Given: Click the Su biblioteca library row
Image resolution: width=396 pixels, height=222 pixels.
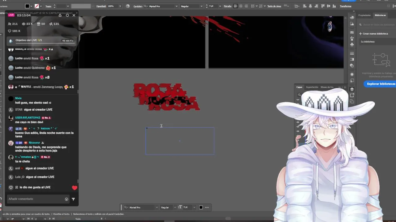Looking at the screenshot, I should [377, 42].
